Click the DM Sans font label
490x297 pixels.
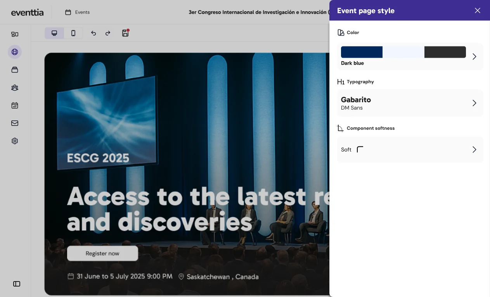coord(352,108)
